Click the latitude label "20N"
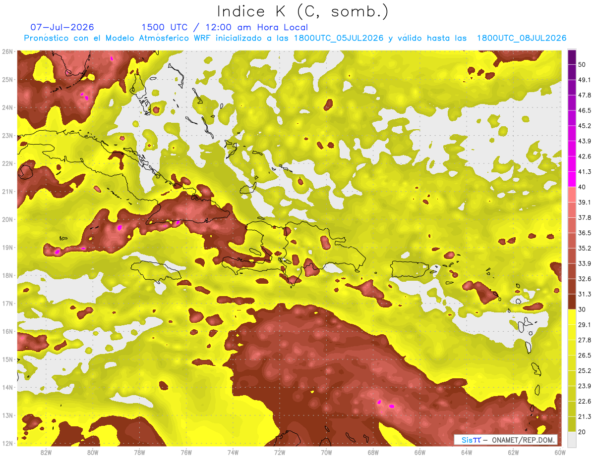Image resolution: width=595 pixels, height=459 pixels. click(7, 219)
